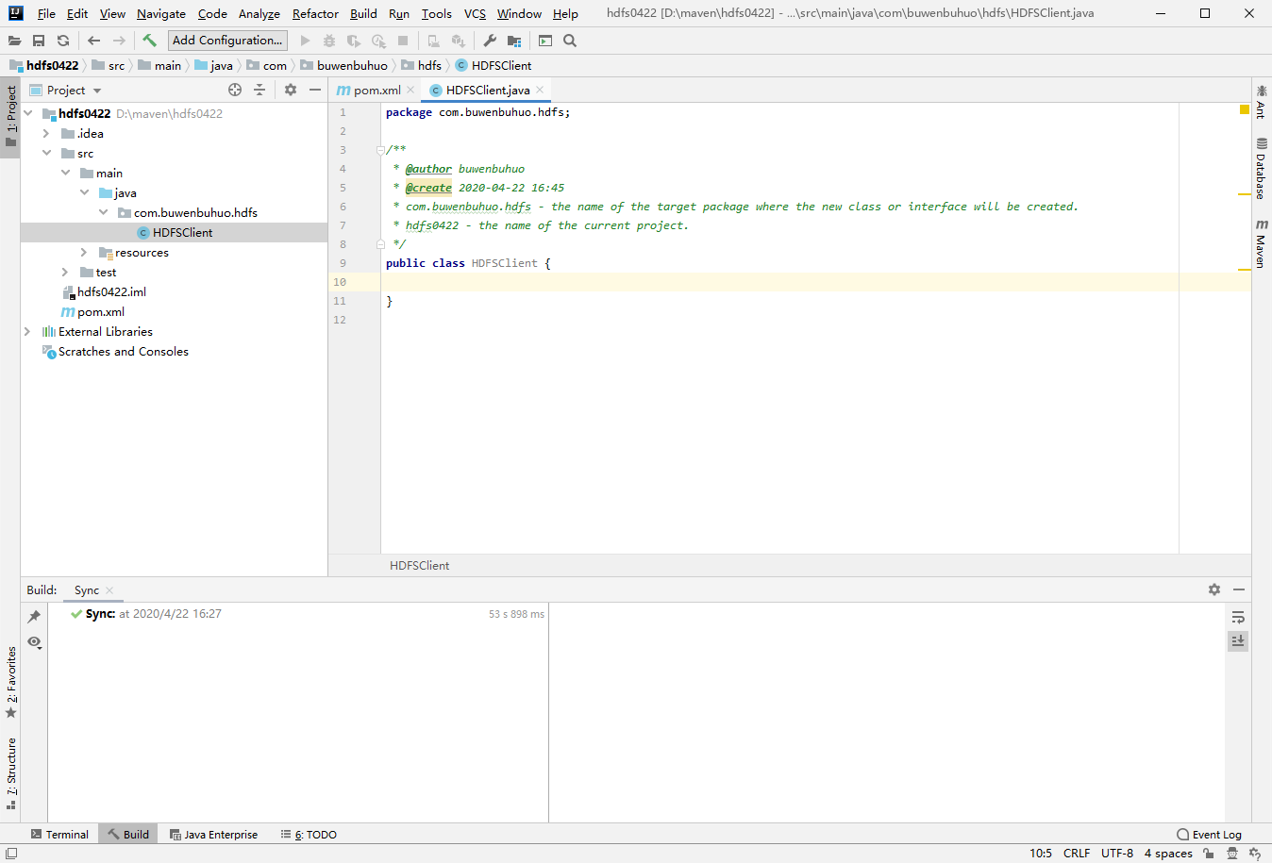Click the yellow inspection warning indicator
Image resolution: width=1272 pixels, height=863 pixels.
tap(1245, 110)
